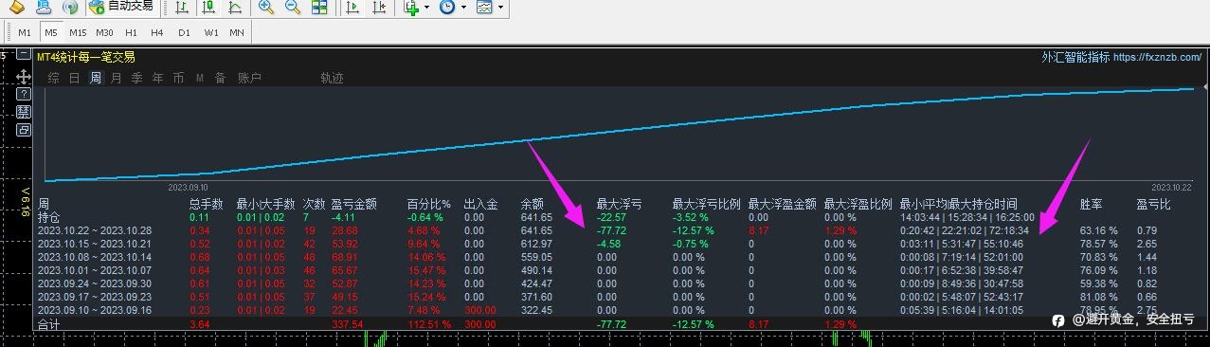The image size is (1210, 347).
Task: Select the M5 timeframe
Action: click(51, 32)
